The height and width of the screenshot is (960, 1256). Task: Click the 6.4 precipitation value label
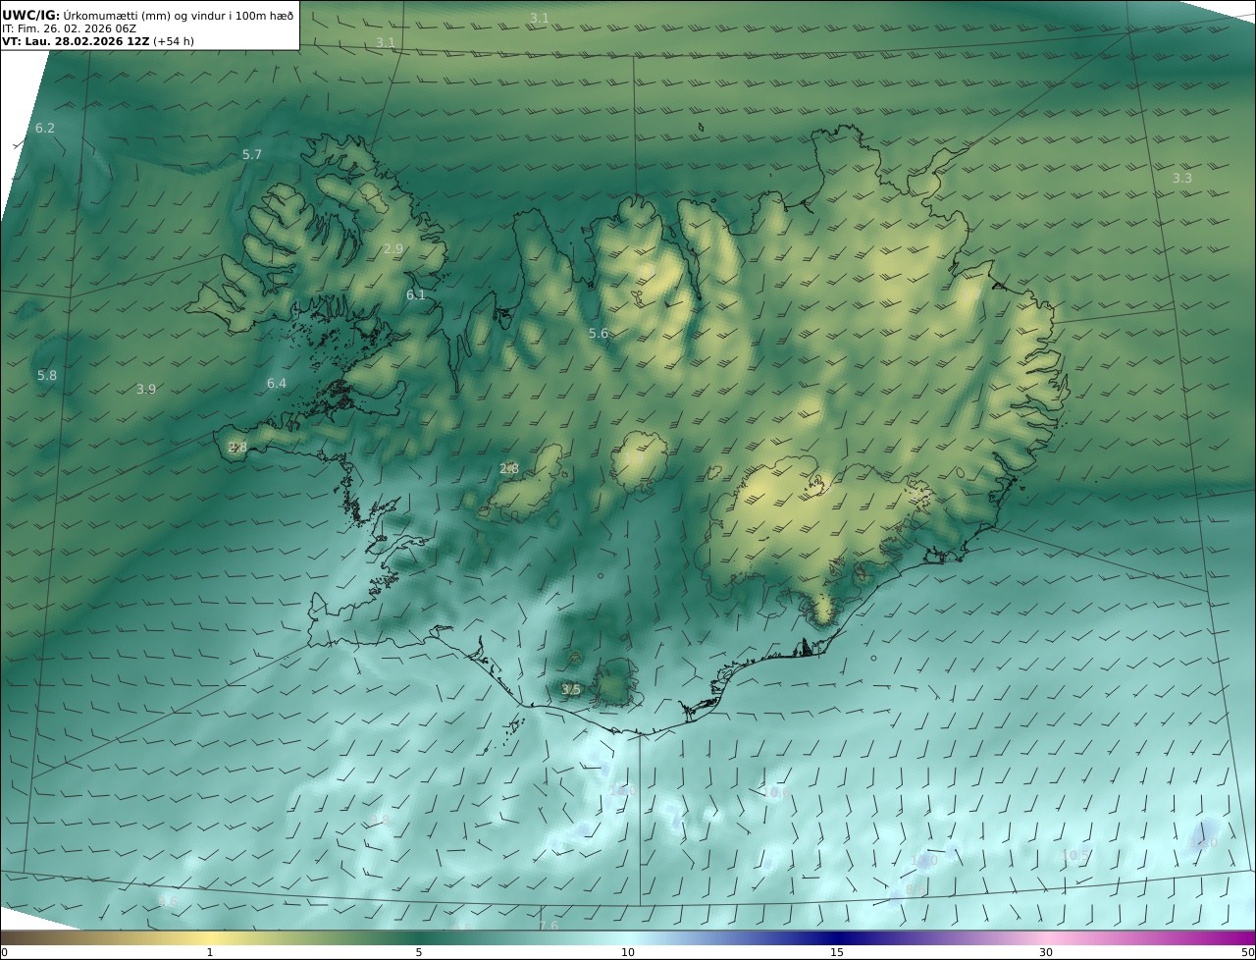[x=277, y=384]
